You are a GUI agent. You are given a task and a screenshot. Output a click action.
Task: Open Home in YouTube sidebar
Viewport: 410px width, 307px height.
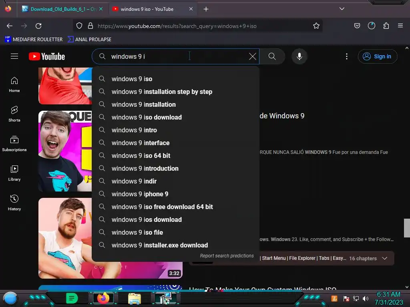pyautogui.click(x=14, y=85)
